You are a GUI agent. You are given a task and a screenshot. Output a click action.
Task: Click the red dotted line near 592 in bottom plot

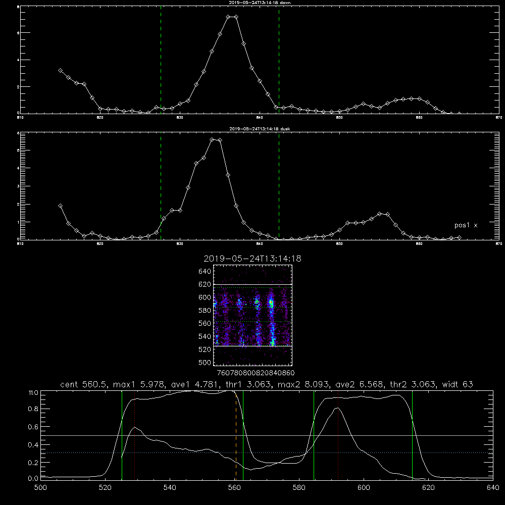338,435
